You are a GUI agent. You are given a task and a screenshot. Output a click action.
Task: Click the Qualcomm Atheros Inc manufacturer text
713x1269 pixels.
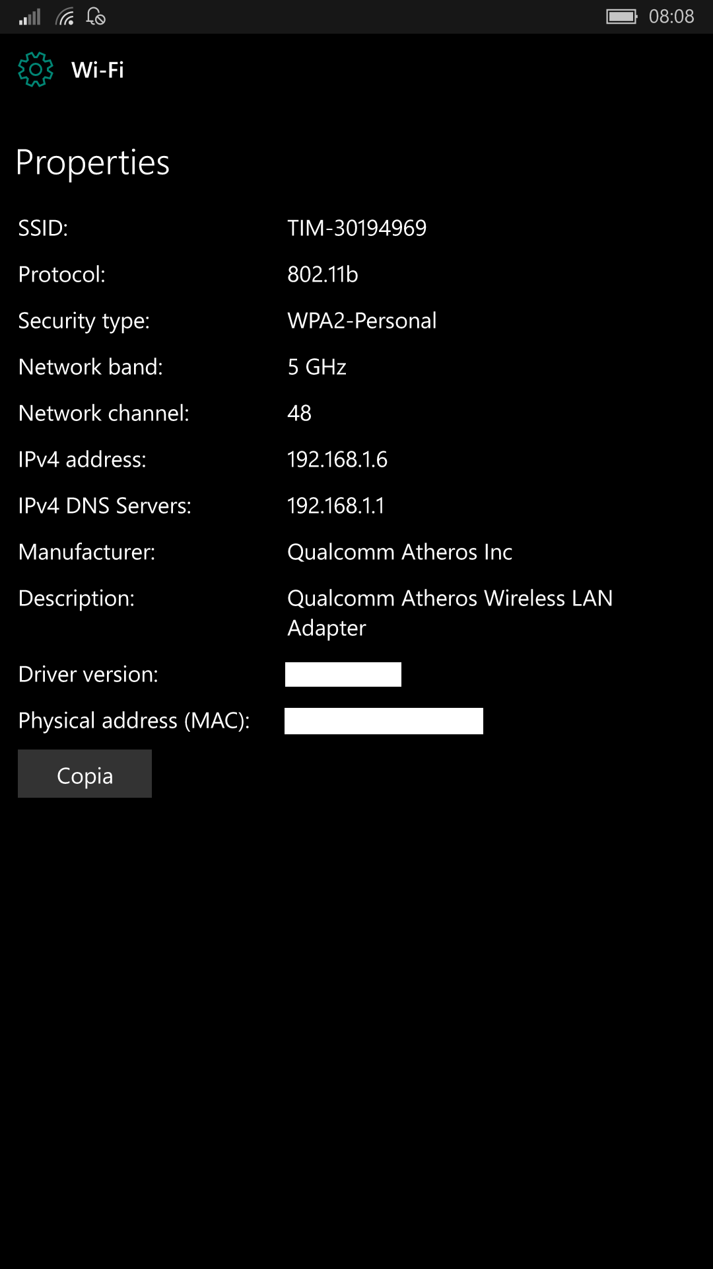coord(400,552)
